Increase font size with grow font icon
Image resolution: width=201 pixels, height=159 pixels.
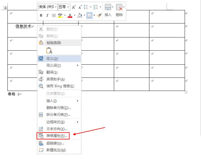point(74,7)
